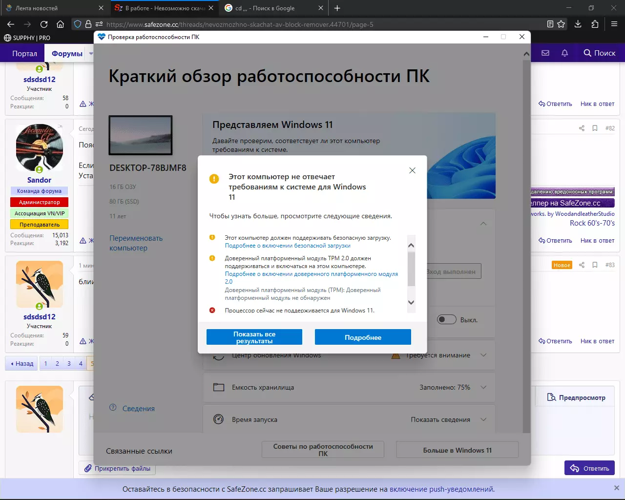Click warning icon beside TPM 2.0 message
Viewport: 625px width, 500px height.
click(x=212, y=258)
